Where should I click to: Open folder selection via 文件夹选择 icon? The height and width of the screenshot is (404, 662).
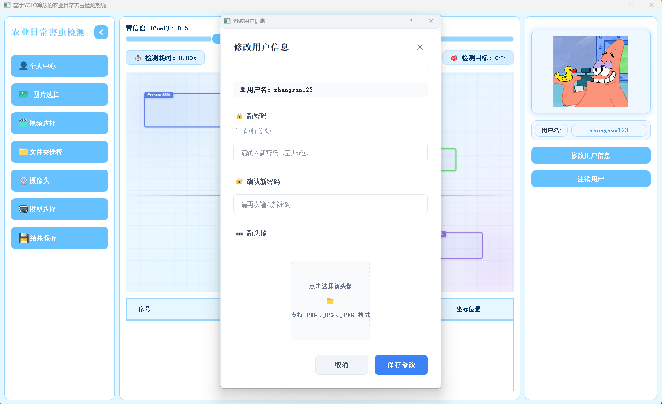coord(23,151)
